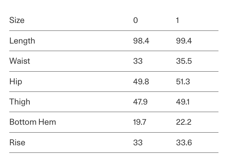Click the 99.4 Length value
This screenshot has width=226, height=159.
pos(184,41)
